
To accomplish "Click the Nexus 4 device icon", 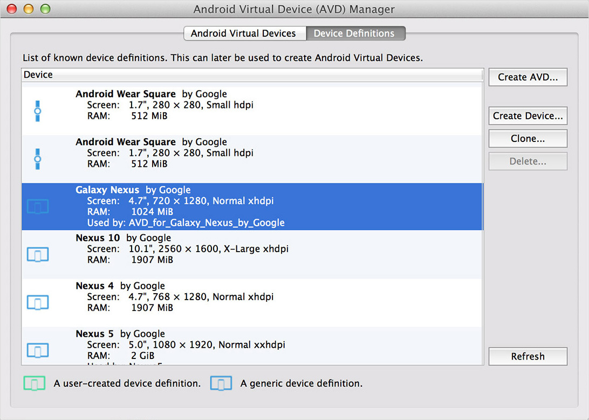I will pos(38,302).
